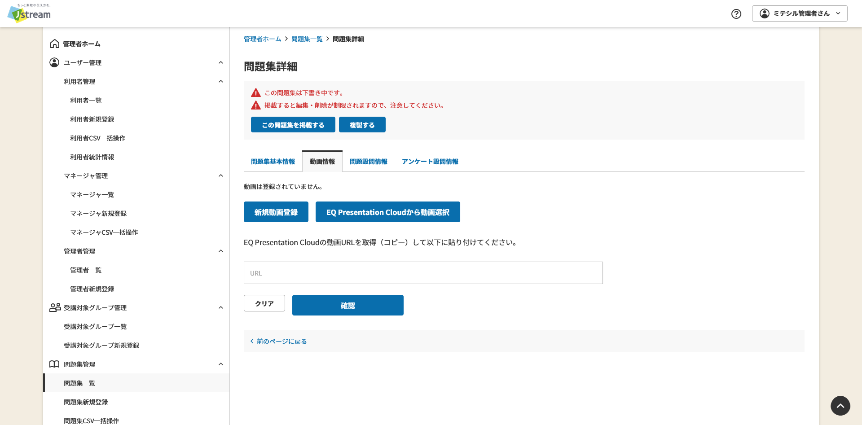
Task: Click the 新規動画登録 button
Action: point(276,212)
